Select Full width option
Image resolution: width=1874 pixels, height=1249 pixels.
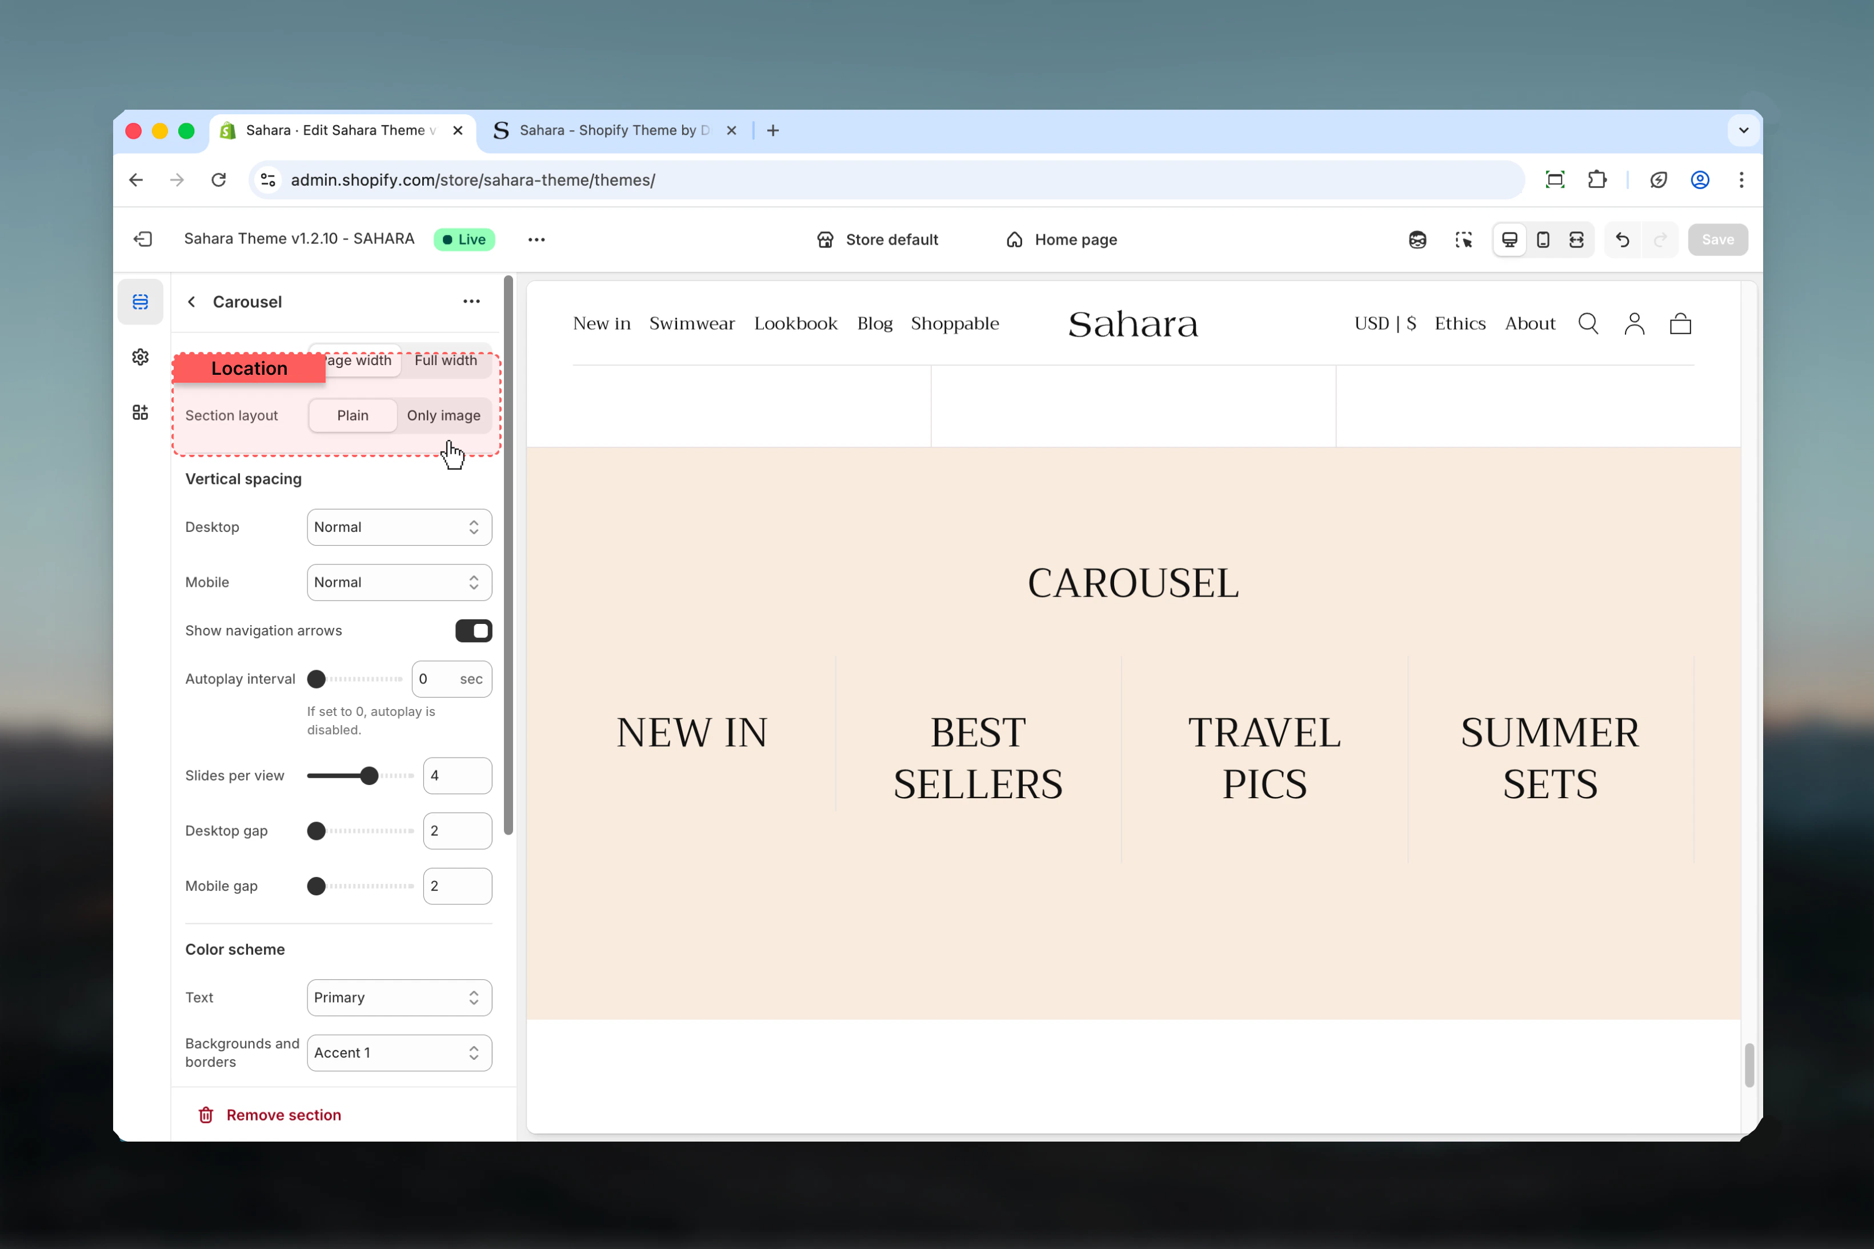tap(445, 361)
